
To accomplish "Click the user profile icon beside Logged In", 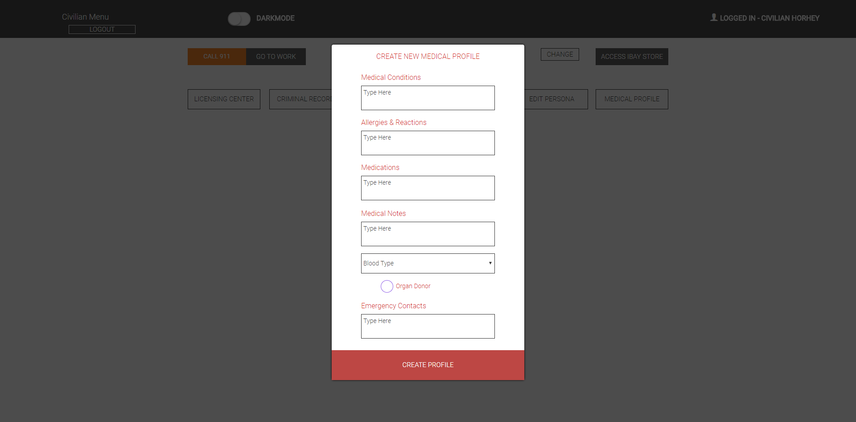I will coord(714,17).
